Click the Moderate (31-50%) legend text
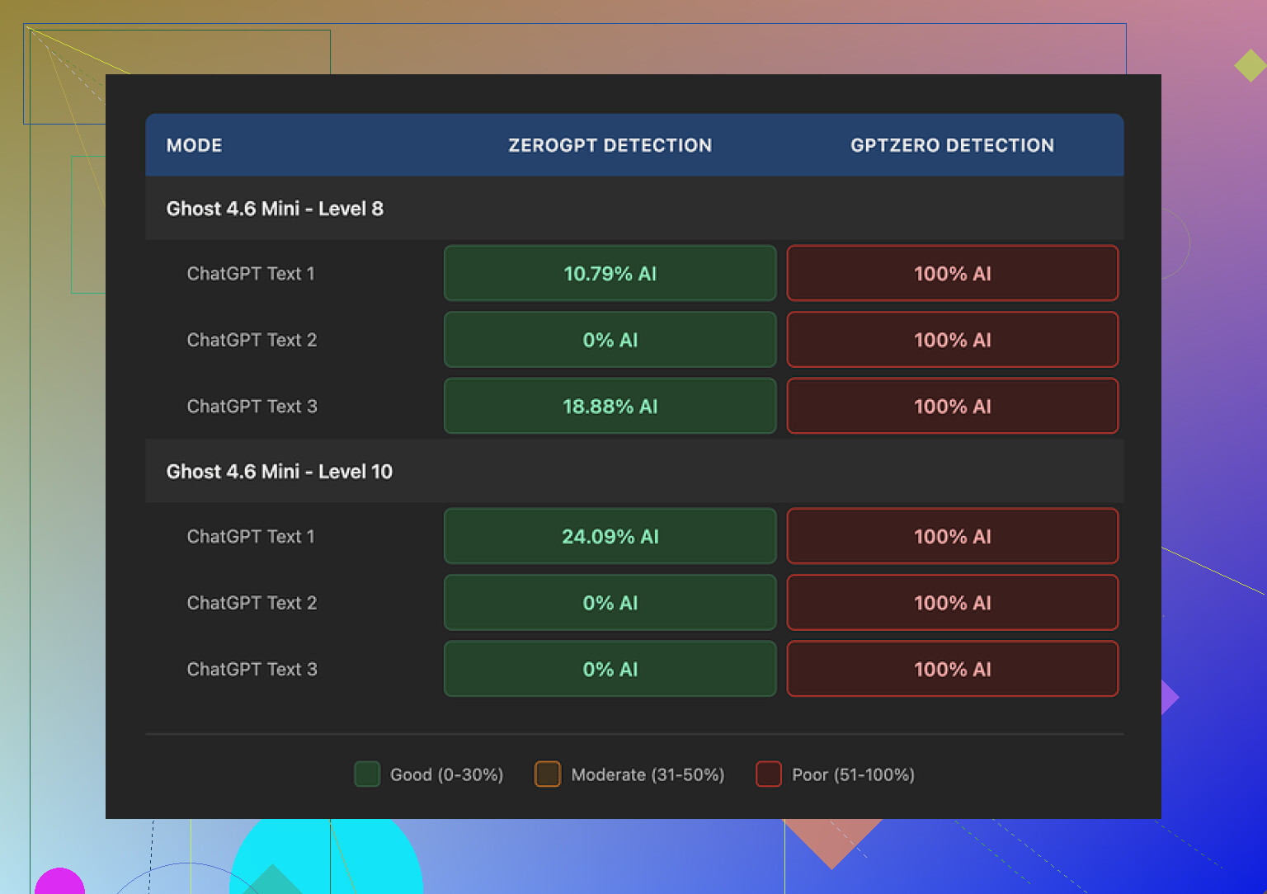Screen dimensions: 1267x894 coord(648,775)
